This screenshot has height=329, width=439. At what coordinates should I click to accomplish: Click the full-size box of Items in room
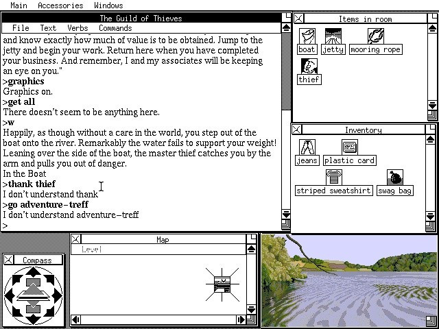(432, 19)
